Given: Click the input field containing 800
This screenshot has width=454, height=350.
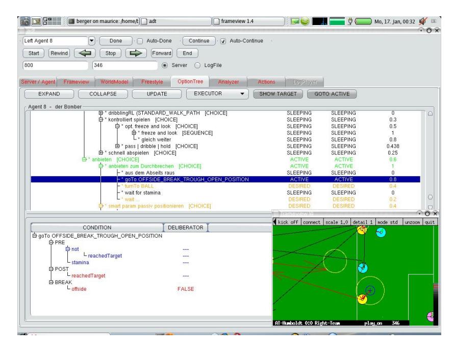Looking at the screenshot, I should click(55, 65).
